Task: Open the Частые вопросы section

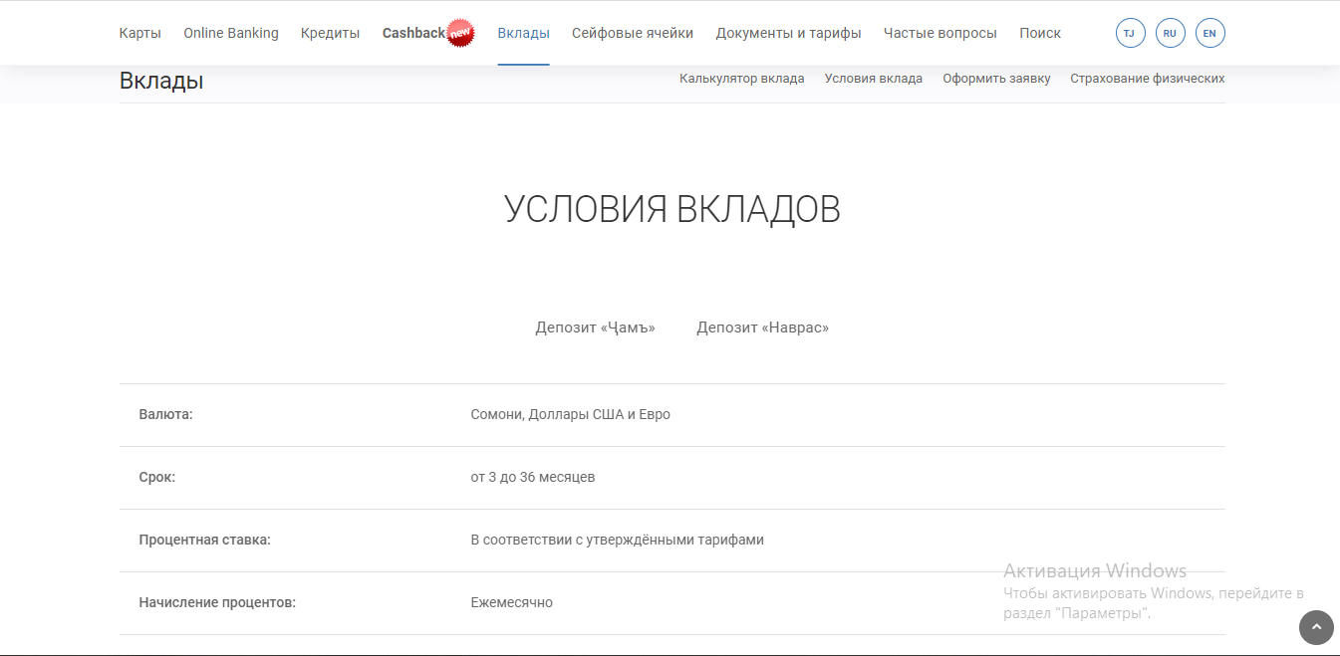Action: [x=939, y=33]
